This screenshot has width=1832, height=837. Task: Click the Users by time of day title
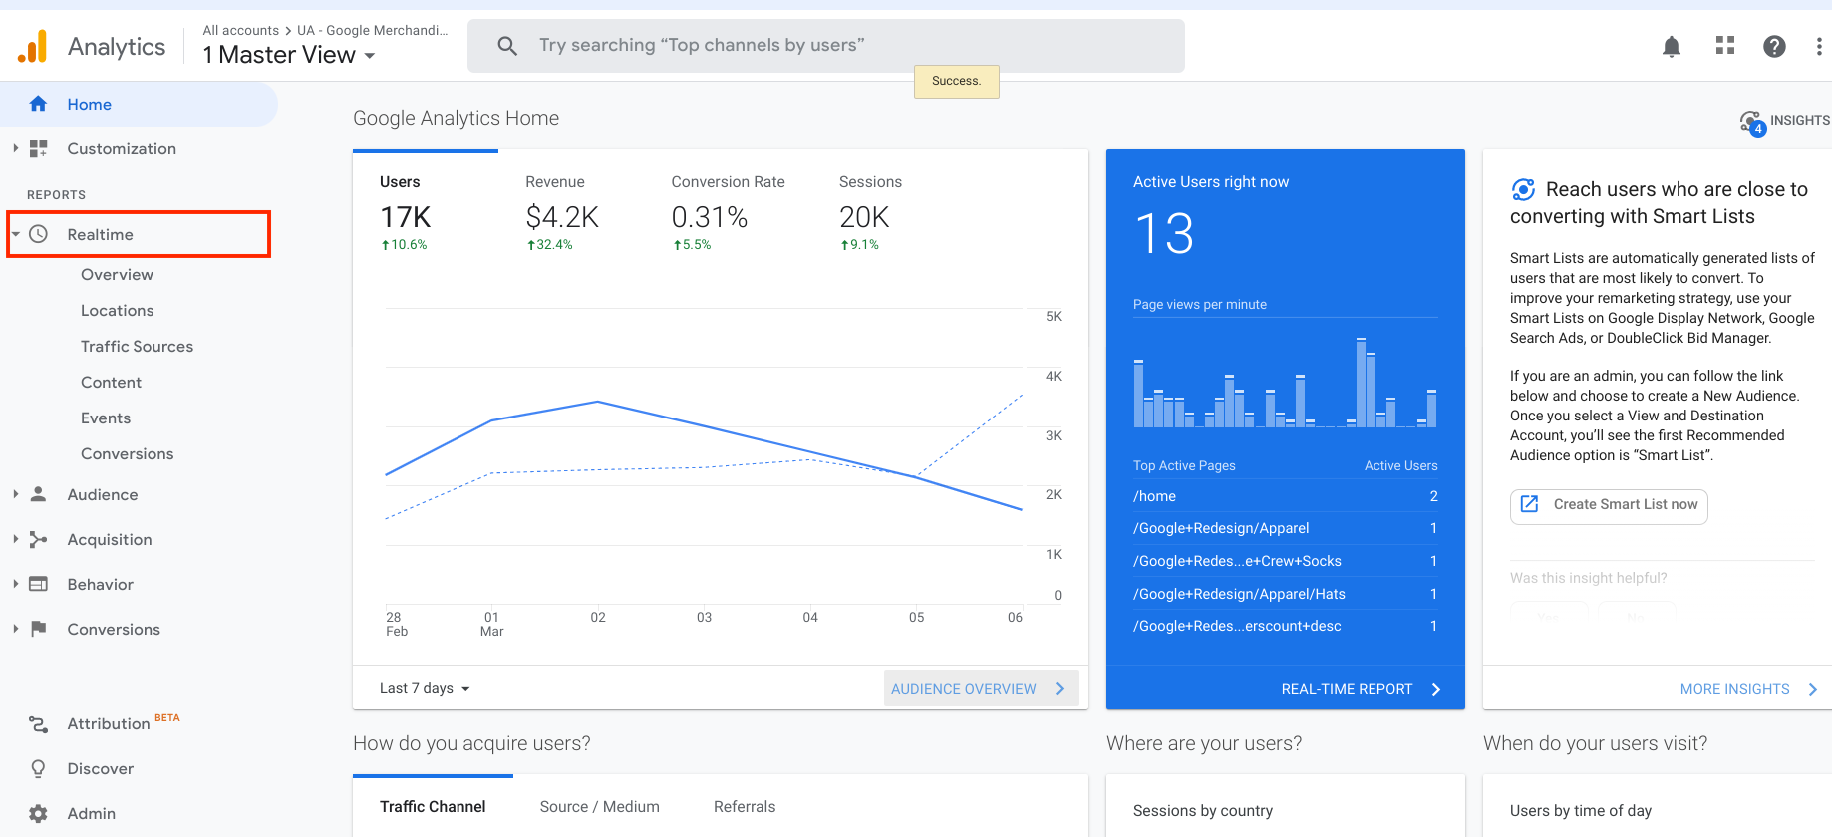tap(1580, 811)
